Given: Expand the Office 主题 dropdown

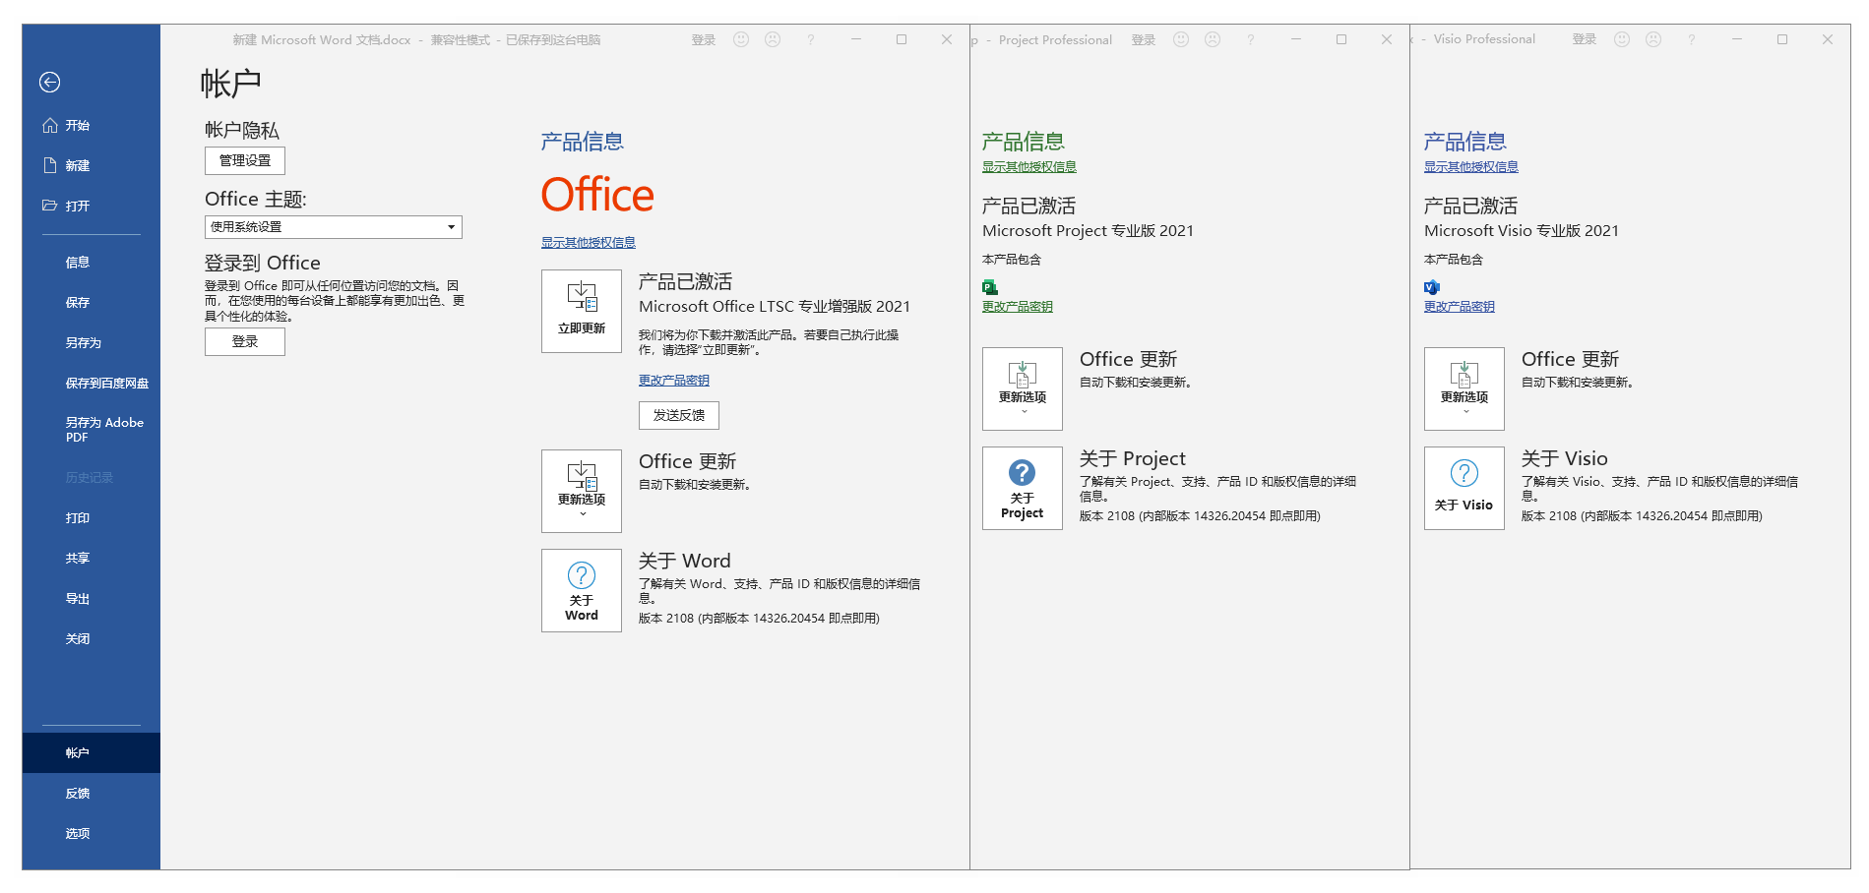Looking at the screenshot, I should pyautogui.click(x=334, y=227).
